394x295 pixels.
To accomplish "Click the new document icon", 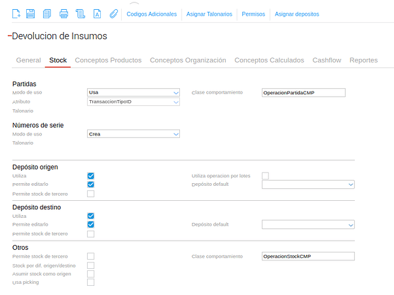I will 16,13.
